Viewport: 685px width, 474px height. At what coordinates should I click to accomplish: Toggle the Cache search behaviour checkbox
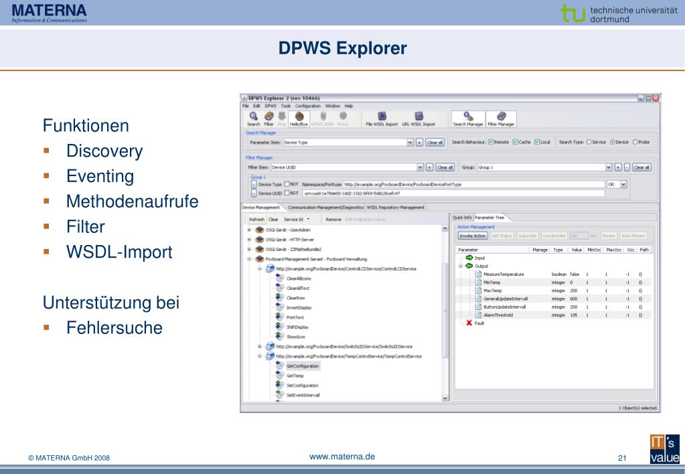(515, 142)
